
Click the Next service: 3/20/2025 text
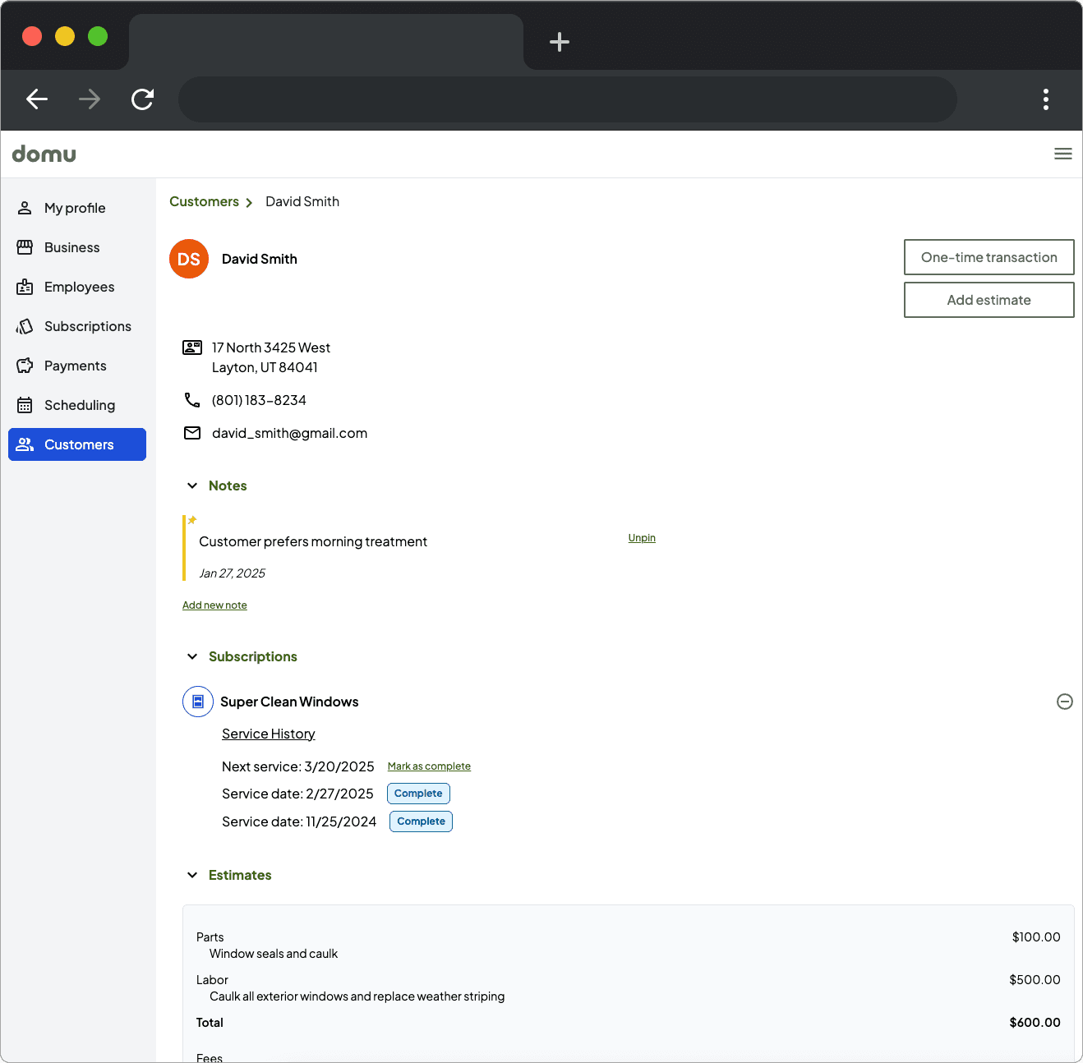[298, 766]
